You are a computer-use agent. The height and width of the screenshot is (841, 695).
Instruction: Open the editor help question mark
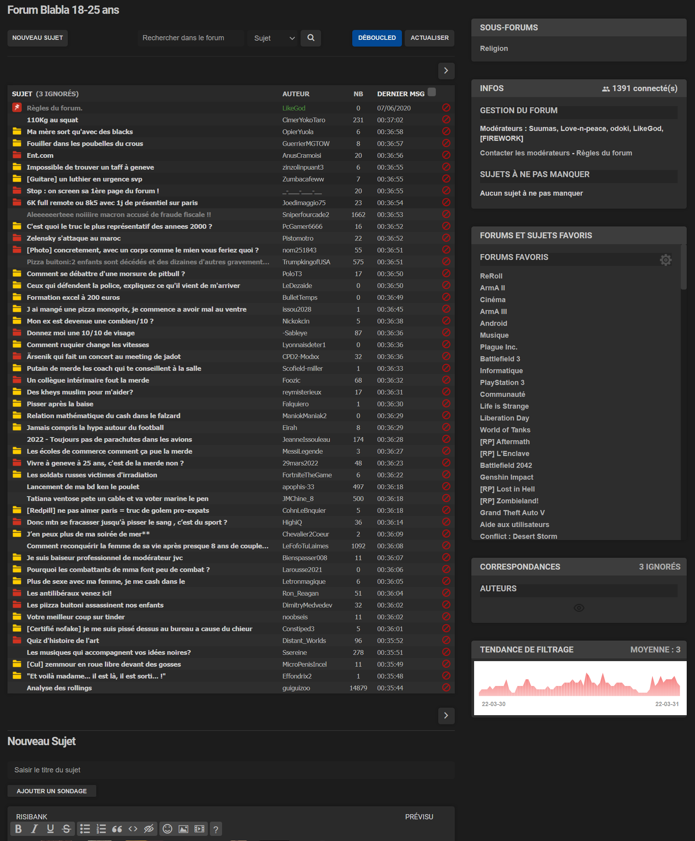215,829
